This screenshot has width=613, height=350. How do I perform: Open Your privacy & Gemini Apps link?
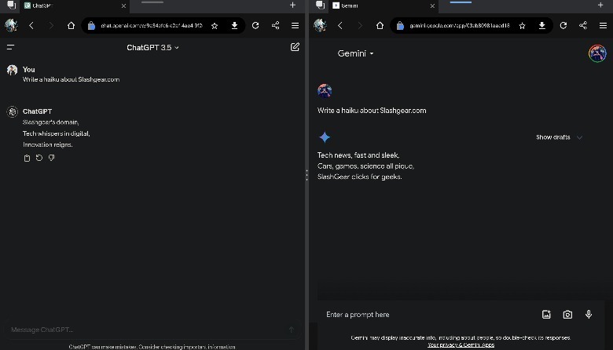point(461,345)
